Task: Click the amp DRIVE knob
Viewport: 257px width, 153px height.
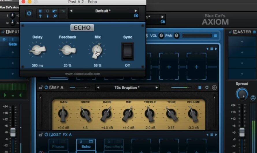Action: tap(85, 114)
